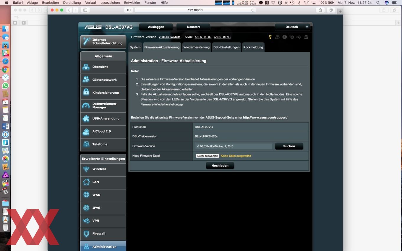Click the ASUS logo in header
This screenshot has height=251, width=402.
[x=93, y=27]
